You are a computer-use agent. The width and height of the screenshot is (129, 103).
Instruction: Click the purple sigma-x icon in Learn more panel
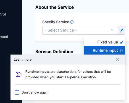click(x=19, y=74)
